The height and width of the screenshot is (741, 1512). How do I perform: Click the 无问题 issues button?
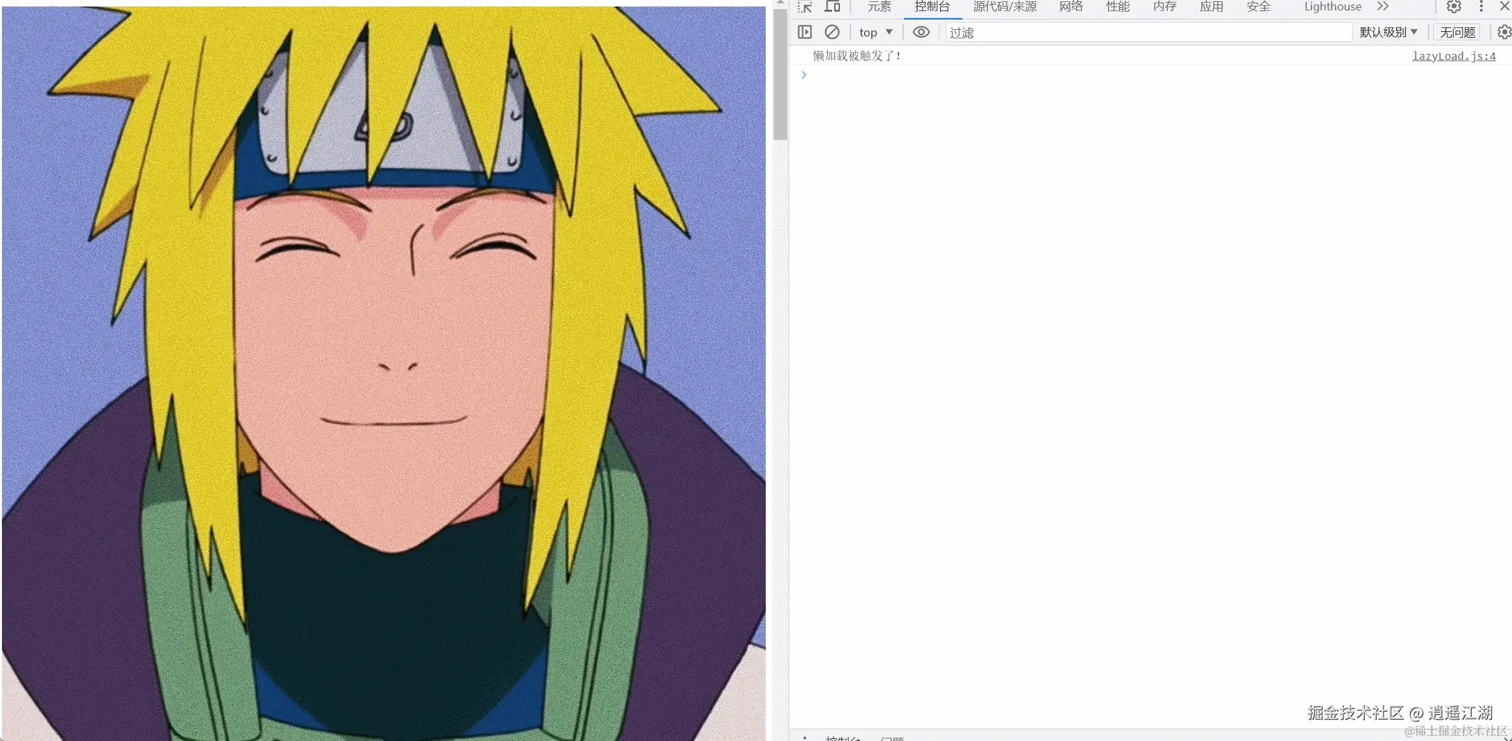click(1457, 32)
